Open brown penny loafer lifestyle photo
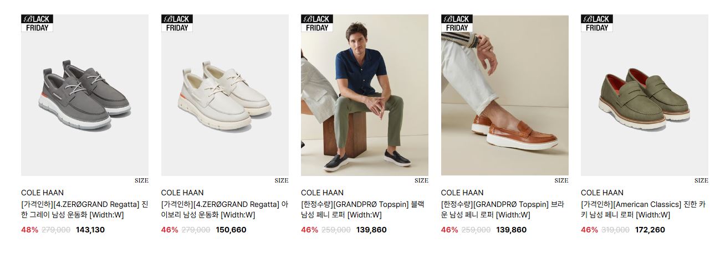710x254 pixels. [x=505, y=95]
